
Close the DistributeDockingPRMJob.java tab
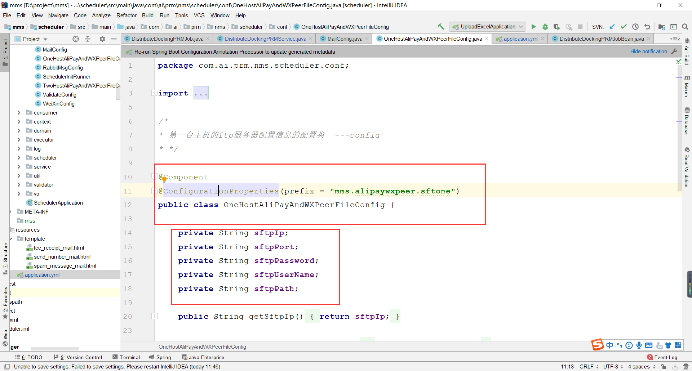click(x=208, y=39)
